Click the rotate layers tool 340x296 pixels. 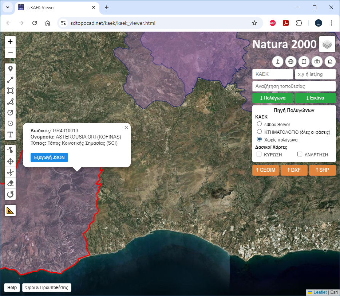click(x=10, y=194)
